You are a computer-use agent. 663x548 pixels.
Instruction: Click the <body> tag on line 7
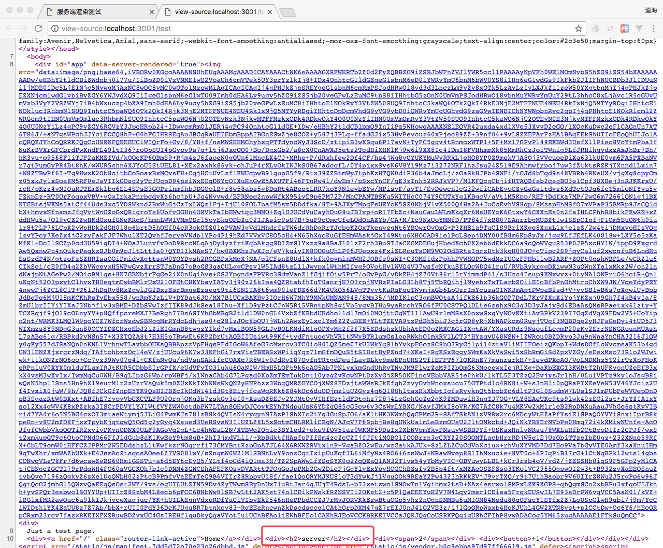[39, 57]
